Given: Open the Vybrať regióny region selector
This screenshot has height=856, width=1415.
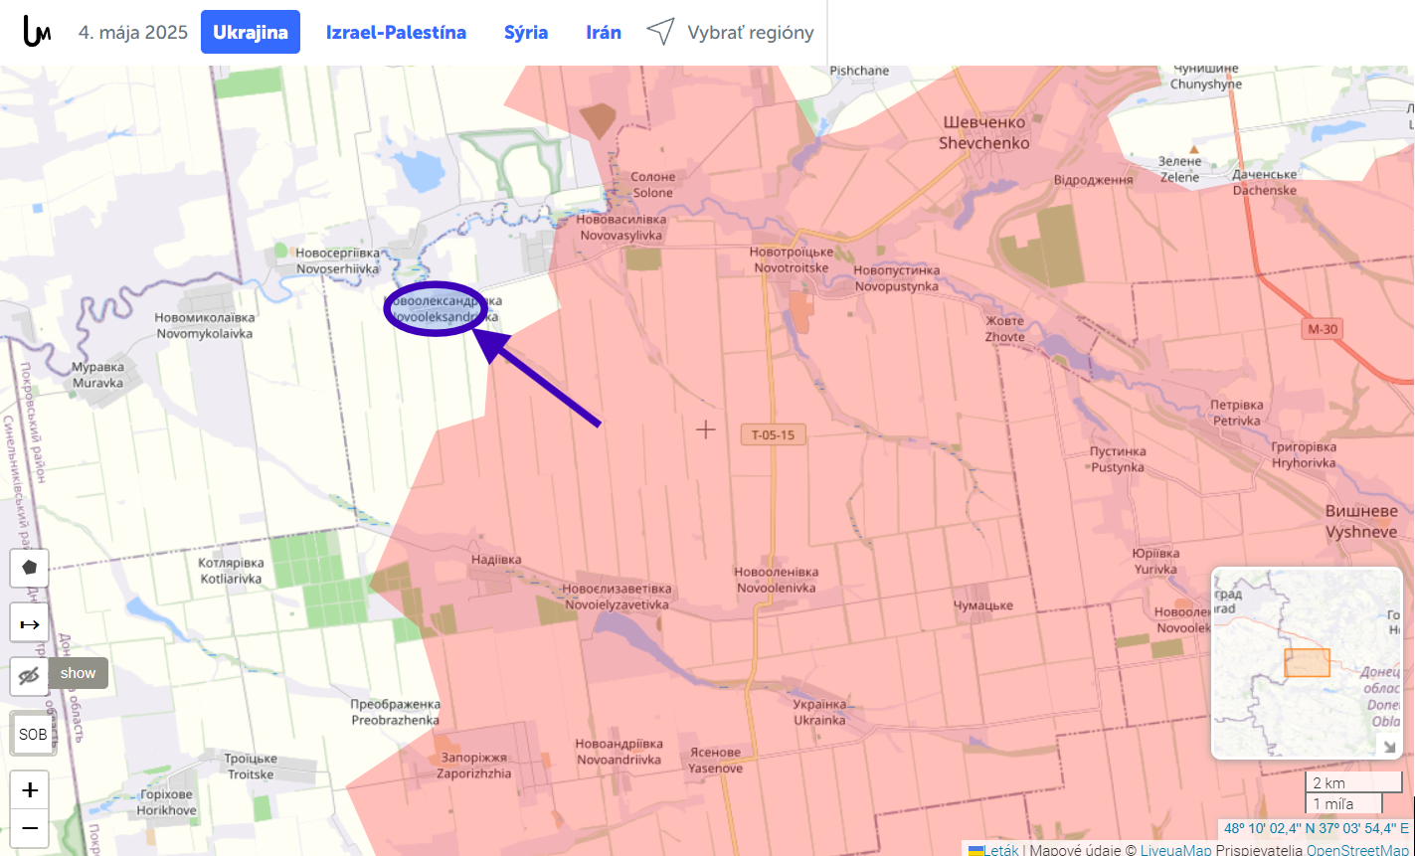Looking at the screenshot, I should click(x=750, y=33).
